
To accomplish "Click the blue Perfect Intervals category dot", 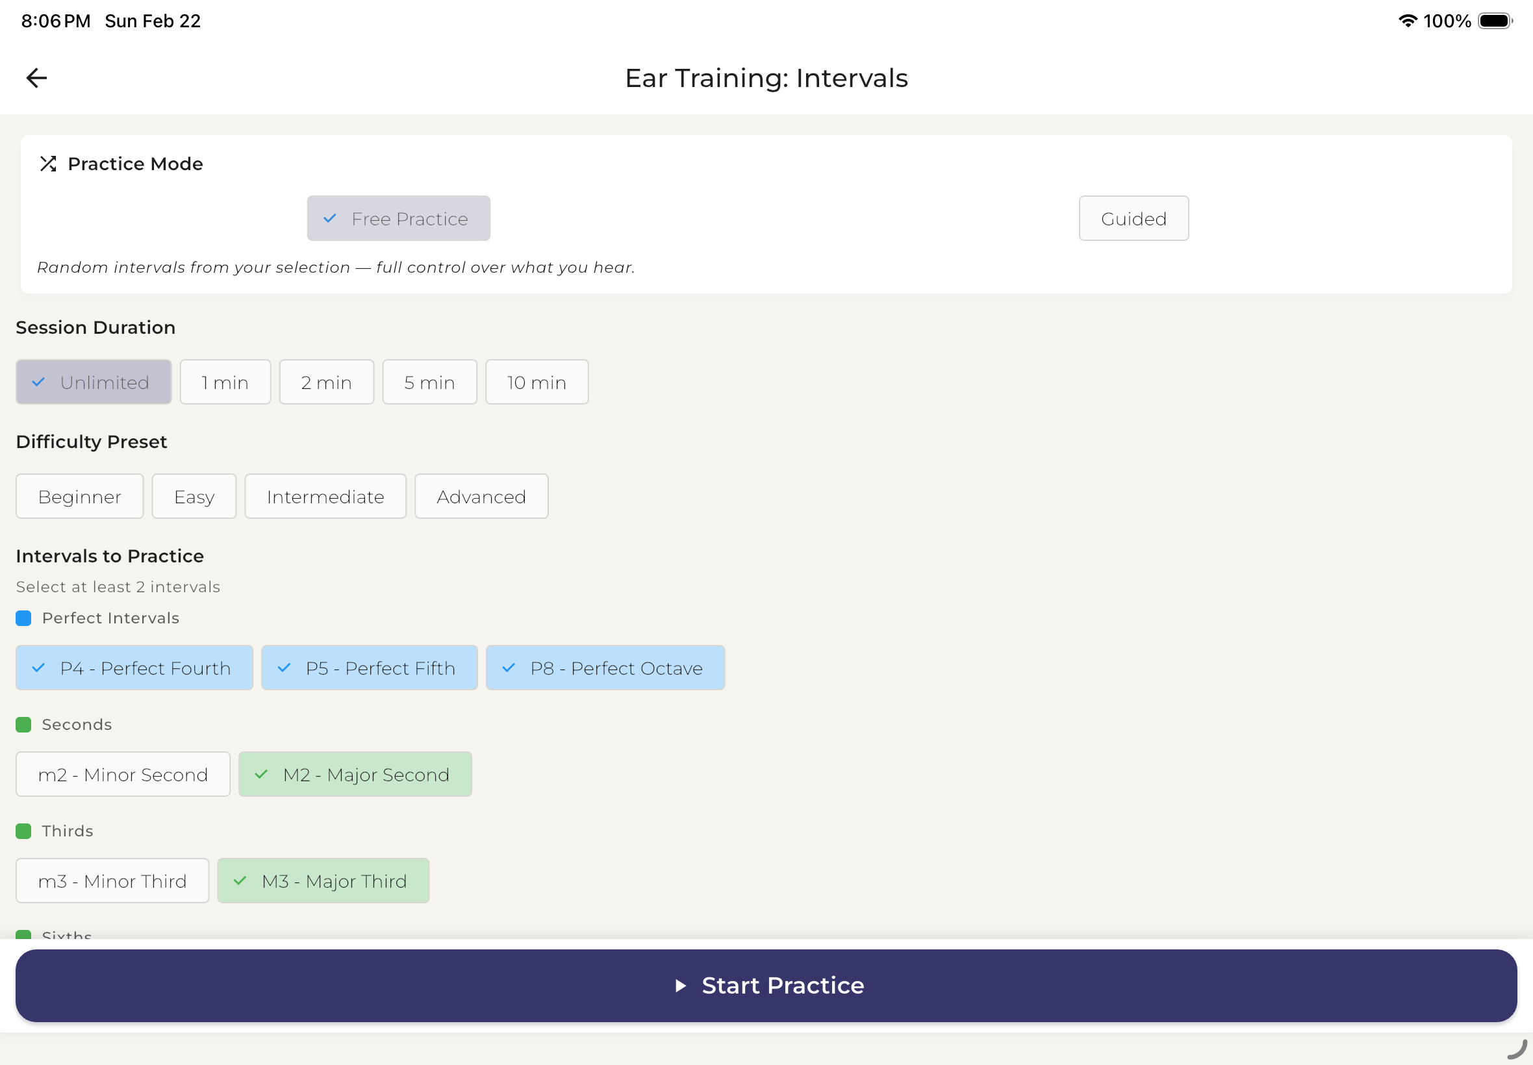I will coord(23,618).
